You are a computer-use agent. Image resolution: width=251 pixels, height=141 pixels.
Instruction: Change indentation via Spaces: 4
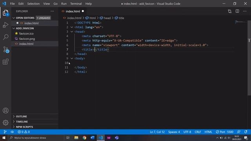coord(174,132)
